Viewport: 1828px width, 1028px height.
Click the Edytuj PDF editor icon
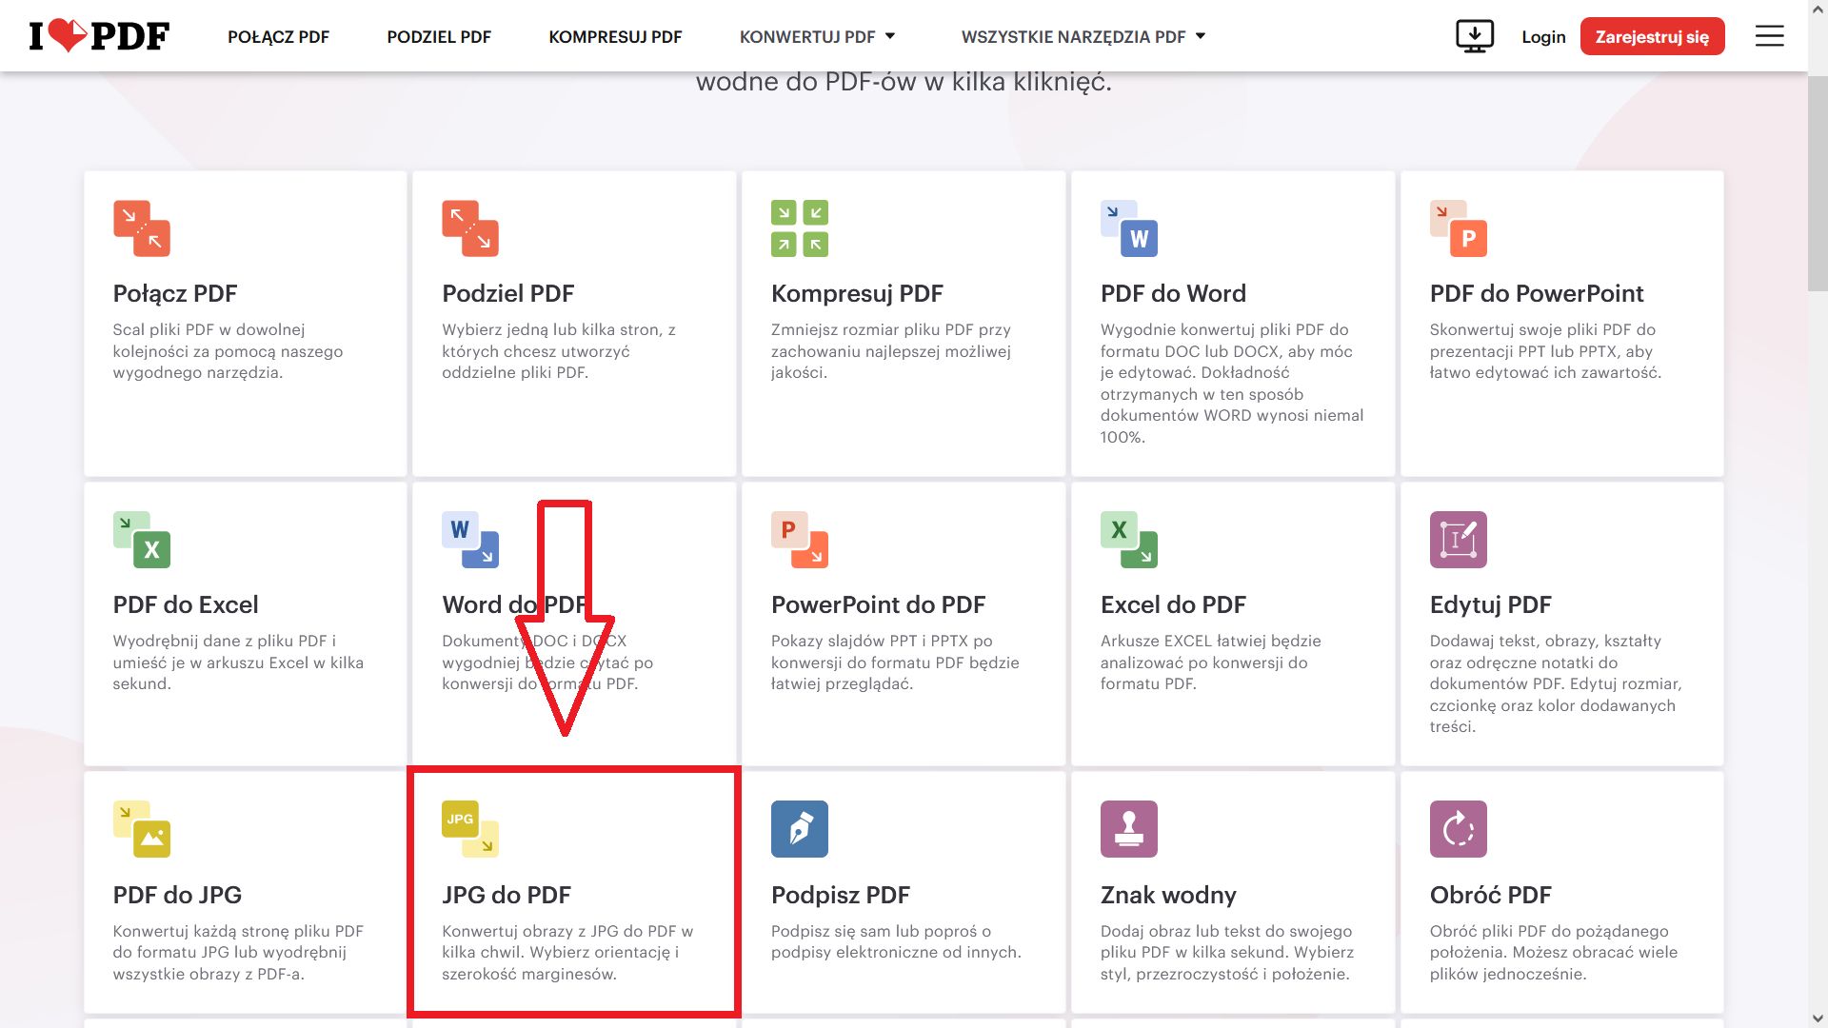coord(1458,540)
